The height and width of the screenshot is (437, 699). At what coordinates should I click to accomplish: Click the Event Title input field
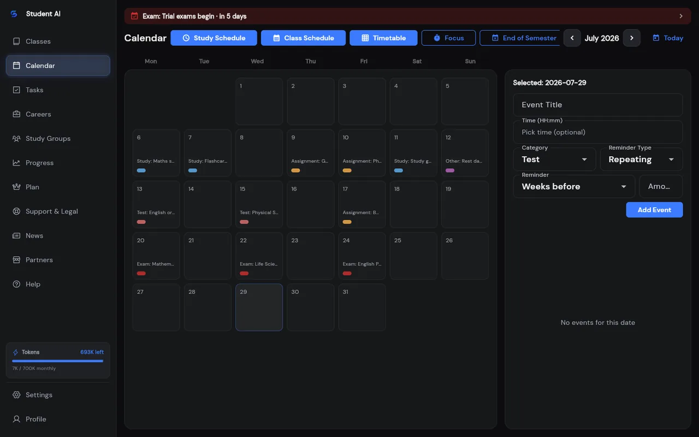pyautogui.click(x=598, y=105)
